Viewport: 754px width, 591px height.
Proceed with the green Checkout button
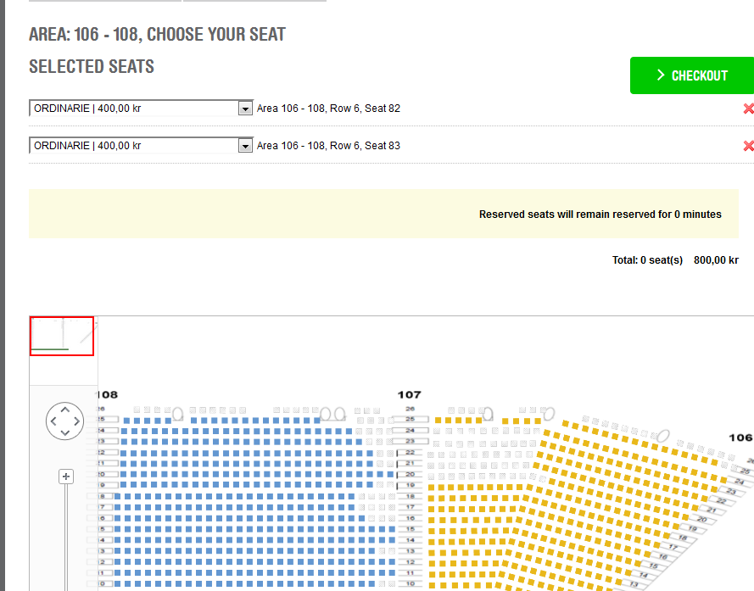pyautogui.click(x=692, y=75)
